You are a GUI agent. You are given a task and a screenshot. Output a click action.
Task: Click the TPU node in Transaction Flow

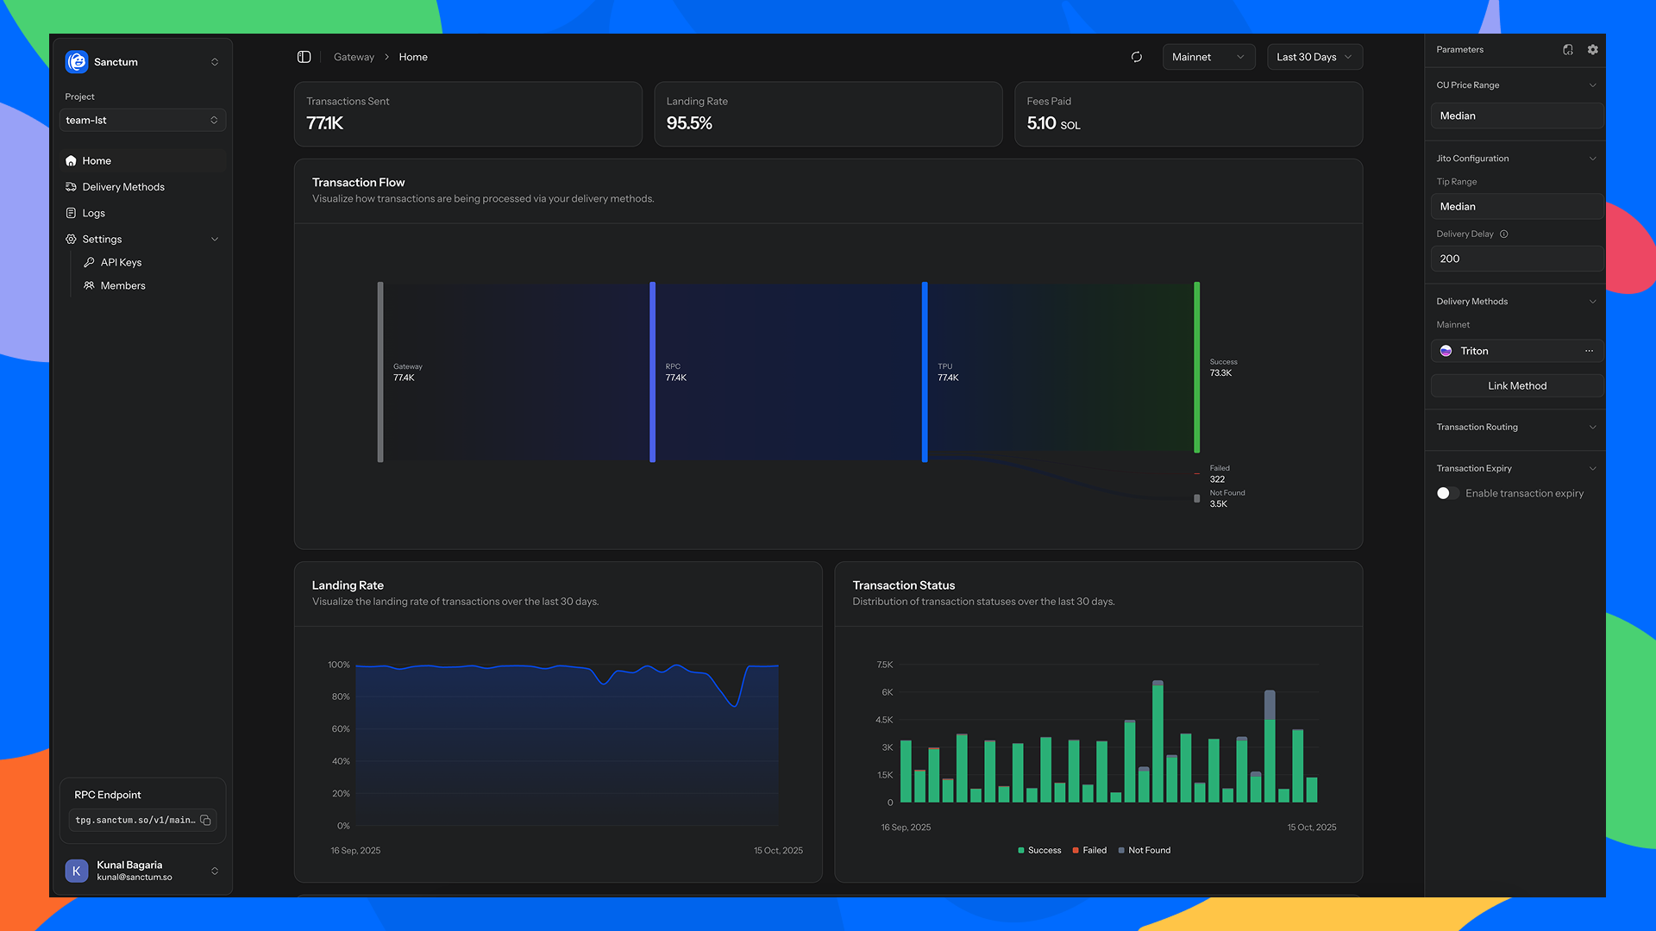tap(925, 372)
